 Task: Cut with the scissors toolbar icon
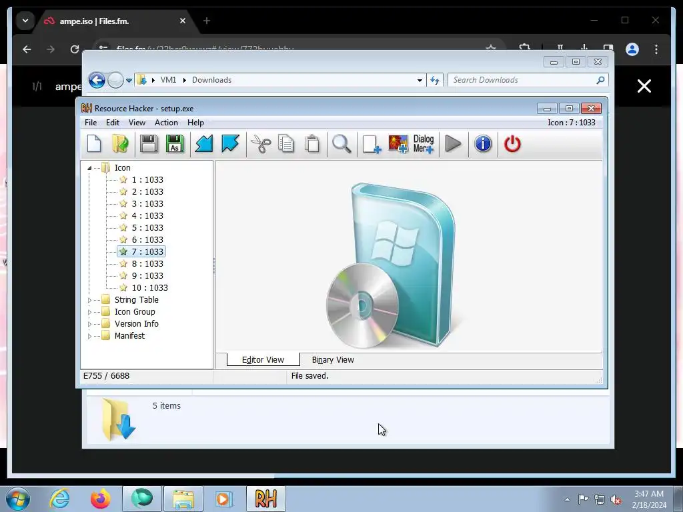[261, 144]
